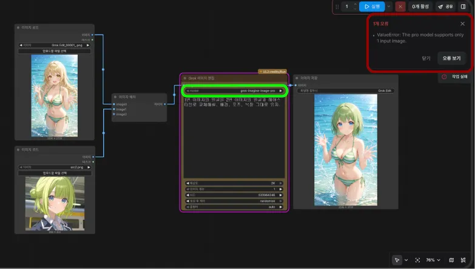Click the image2 input port

(x=114, y=114)
